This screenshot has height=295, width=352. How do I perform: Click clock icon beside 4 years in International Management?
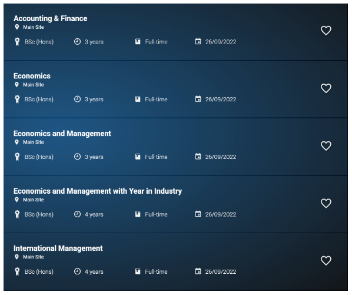click(x=77, y=271)
